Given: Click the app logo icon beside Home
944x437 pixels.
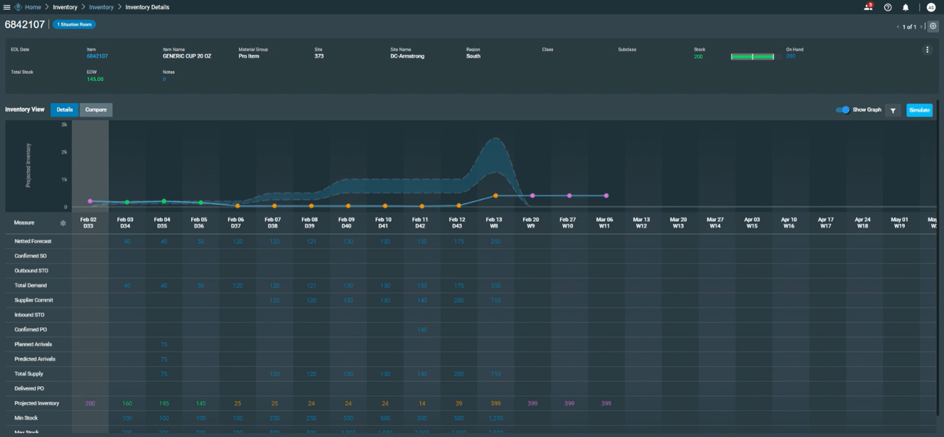Looking at the screenshot, I should 18,7.
